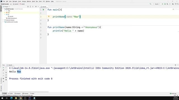Open the Windows Start menu
Viewport: 179px width, 100px height.
pos(2,98)
